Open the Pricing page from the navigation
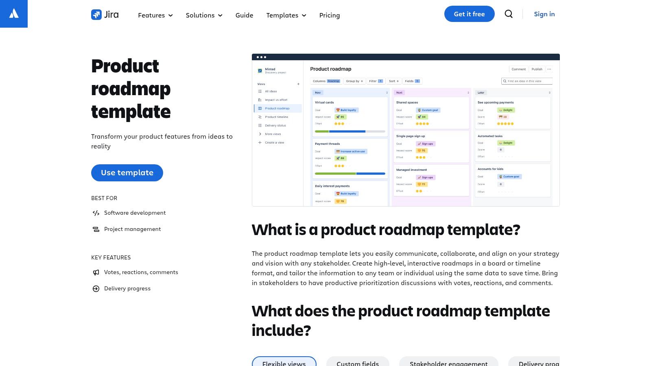The image size is (651, 366). point(330,15)
